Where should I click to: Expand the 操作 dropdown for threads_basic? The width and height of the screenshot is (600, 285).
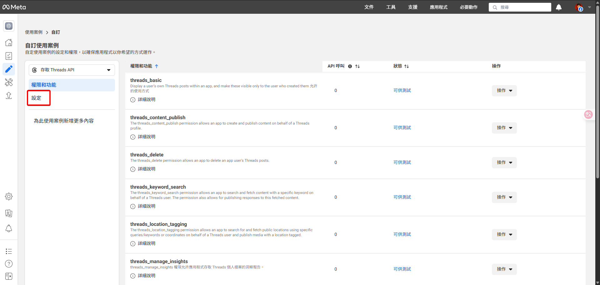(504, 90)
